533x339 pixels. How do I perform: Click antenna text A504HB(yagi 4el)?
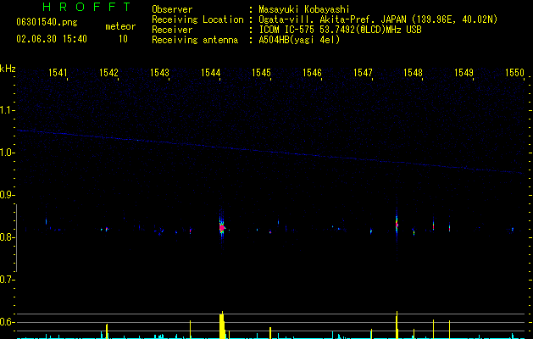point(299,41)
